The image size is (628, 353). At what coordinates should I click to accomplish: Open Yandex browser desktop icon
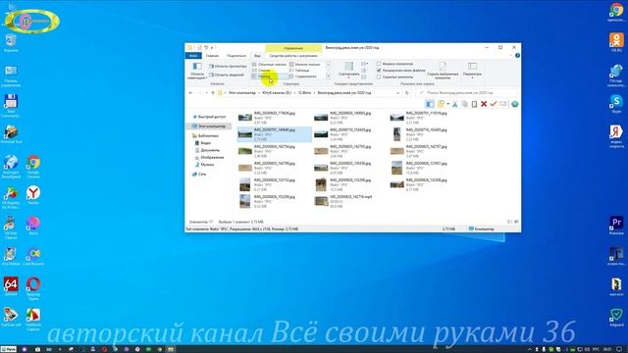point(33,194)
